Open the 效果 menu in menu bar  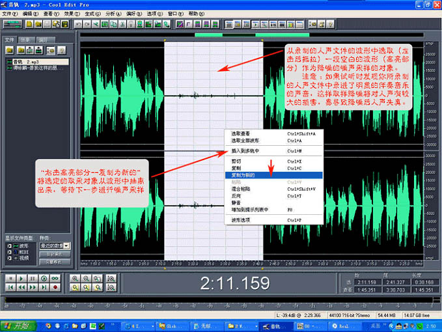click(x=68, y=13)
